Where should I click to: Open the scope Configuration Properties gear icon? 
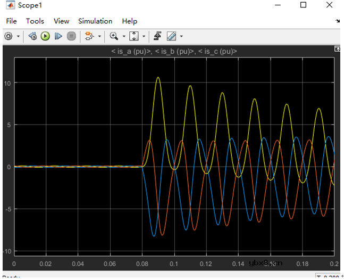click(9, 36)
